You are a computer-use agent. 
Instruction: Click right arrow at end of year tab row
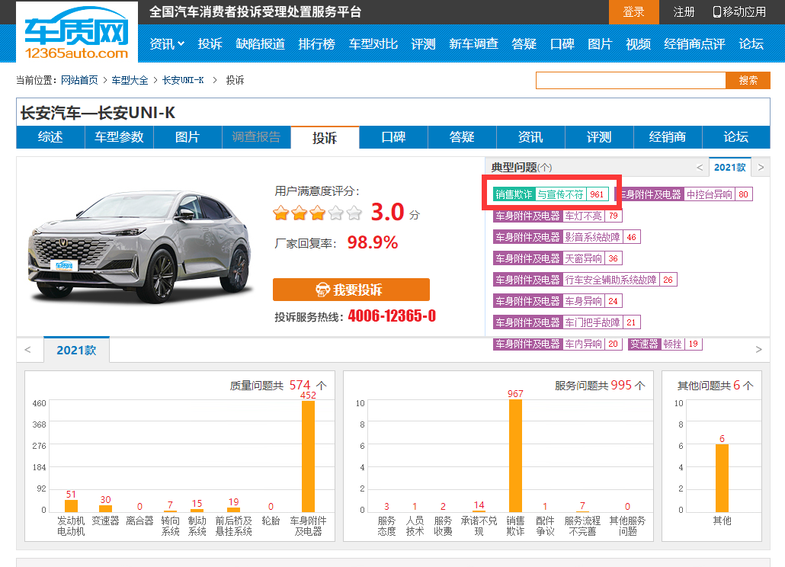tap(758, 350)
